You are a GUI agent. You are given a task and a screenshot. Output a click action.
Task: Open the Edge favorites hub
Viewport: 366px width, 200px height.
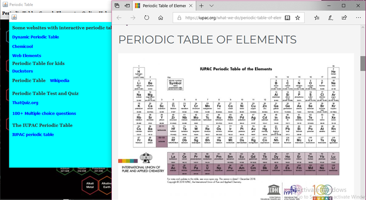[317, 18]
